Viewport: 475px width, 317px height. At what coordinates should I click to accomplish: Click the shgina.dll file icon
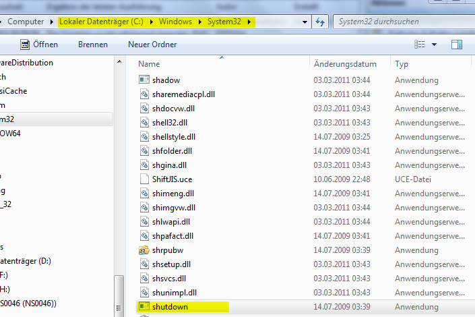click(144, 165)
